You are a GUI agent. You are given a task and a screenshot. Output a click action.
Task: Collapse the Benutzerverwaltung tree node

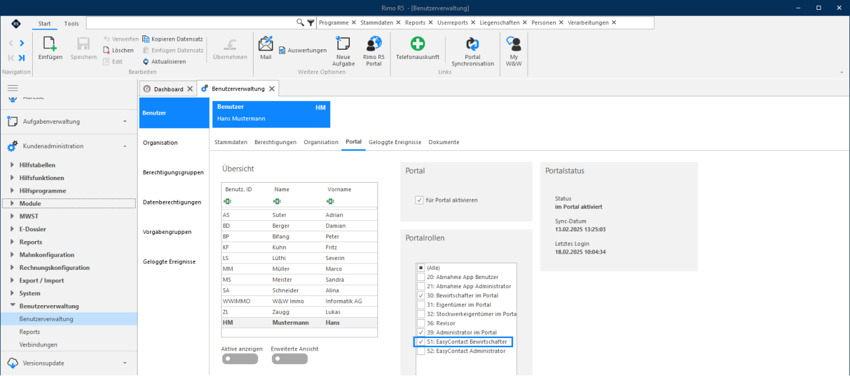[x=12, y=306]
